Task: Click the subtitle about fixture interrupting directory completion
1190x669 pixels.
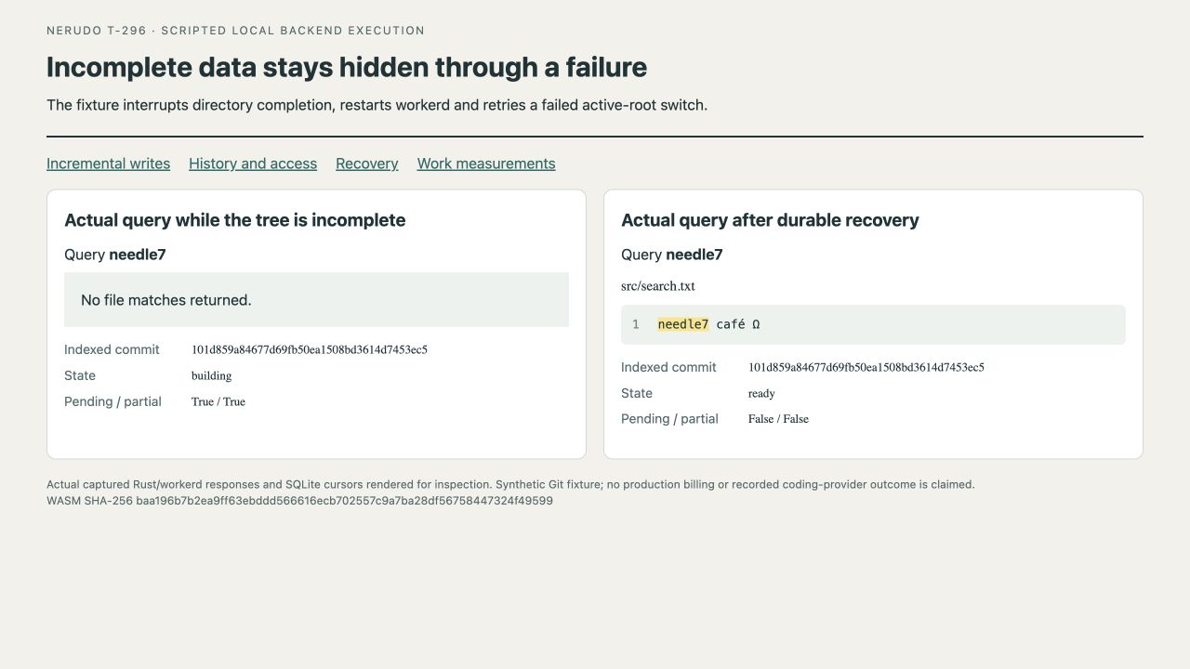Action: point(377,105)
